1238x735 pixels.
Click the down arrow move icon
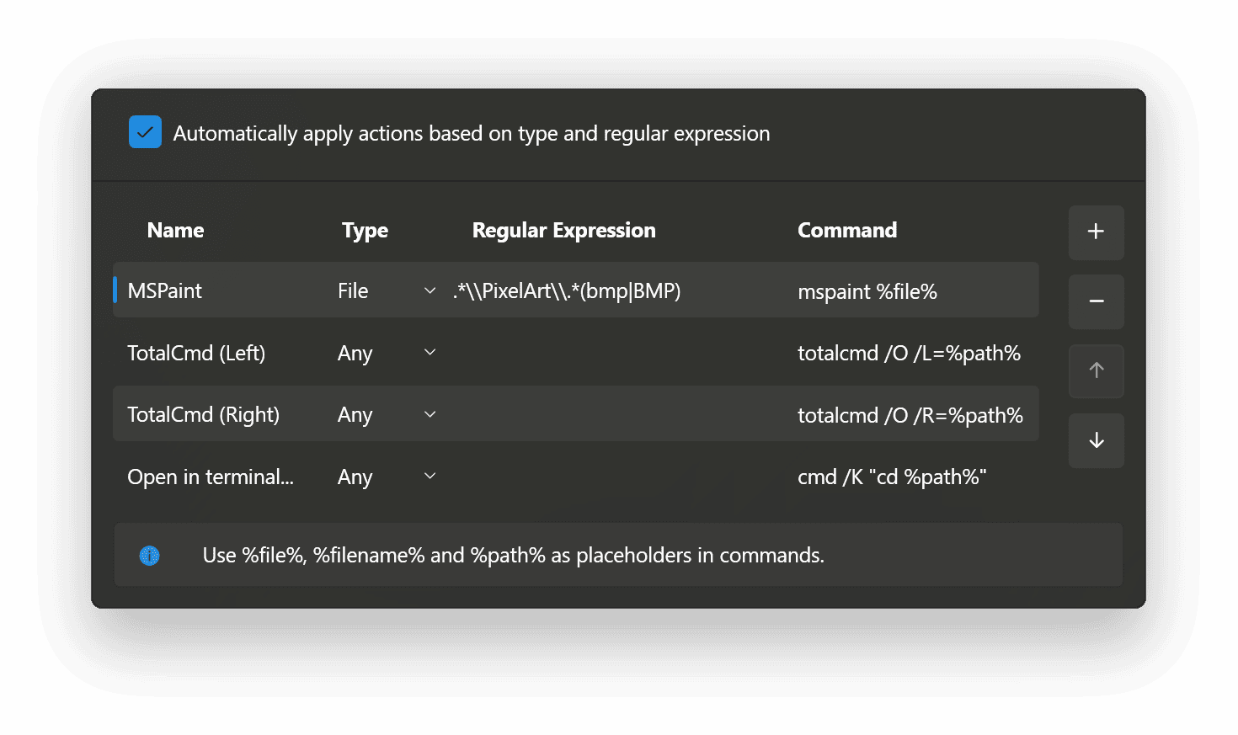1096,440
